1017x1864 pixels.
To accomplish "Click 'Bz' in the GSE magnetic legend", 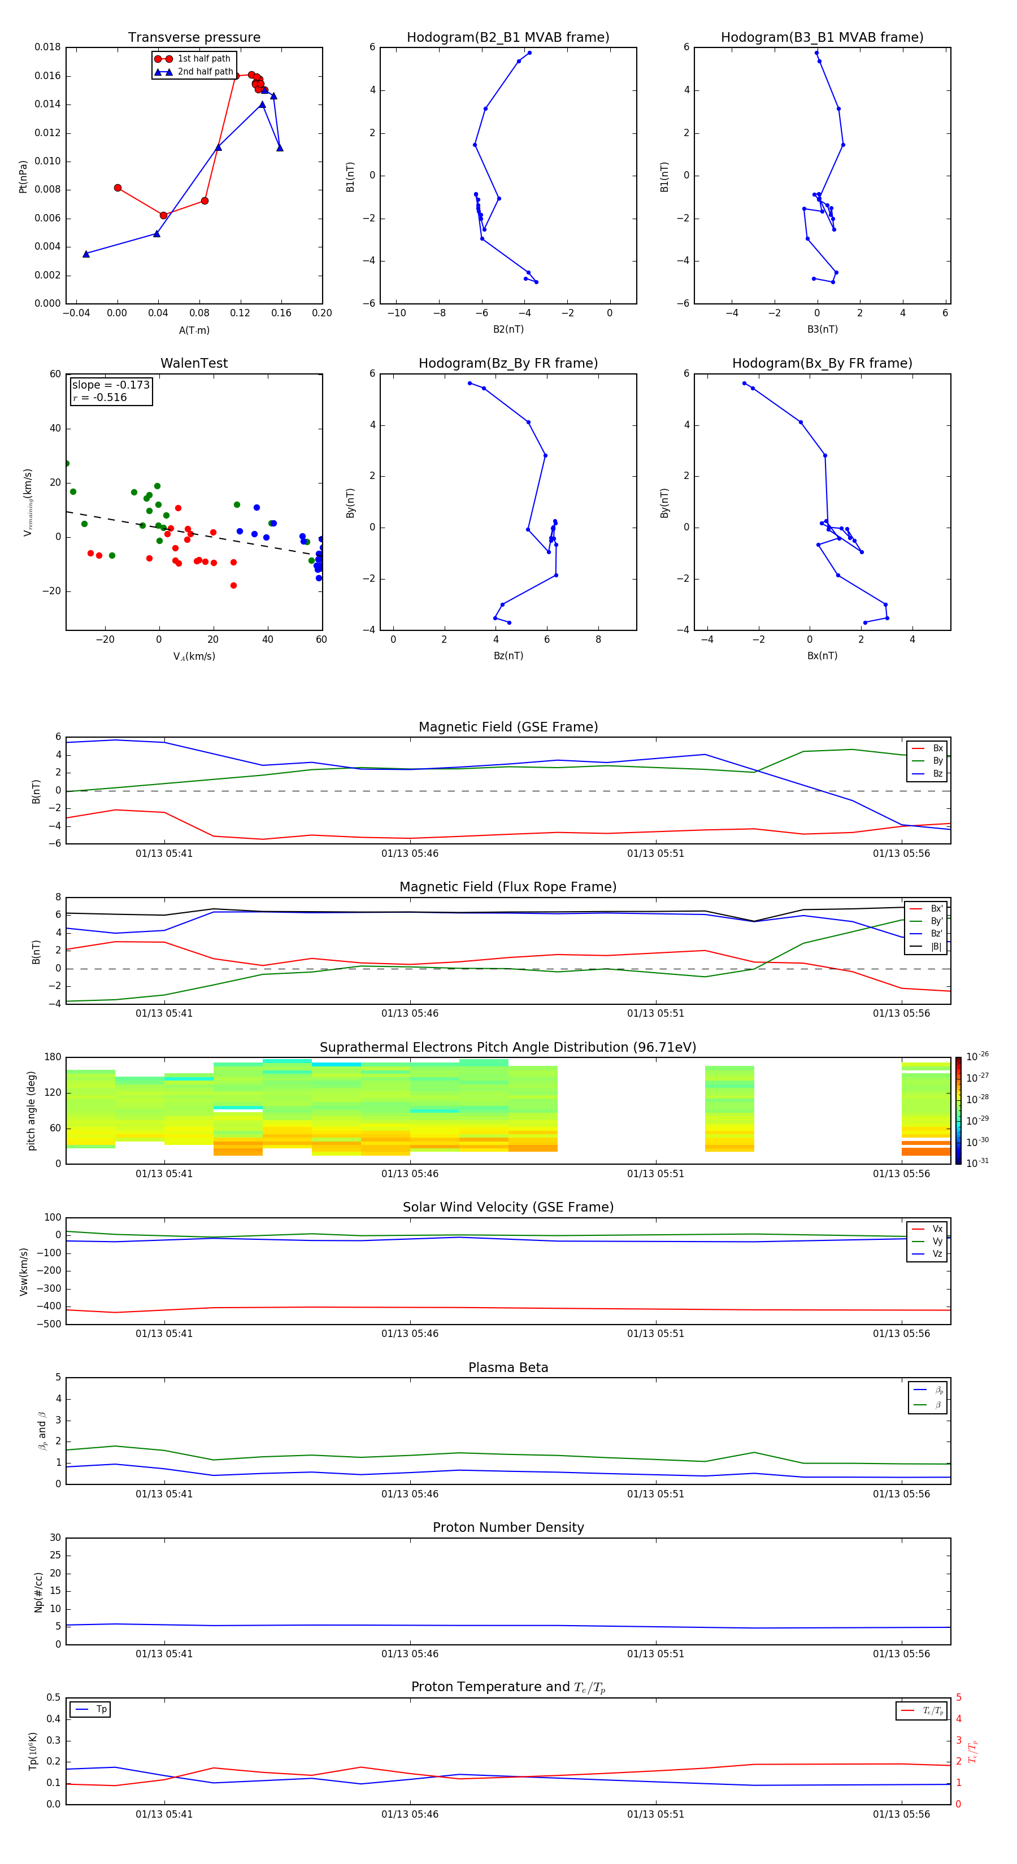I will pyautogui.click(x=928, y=773).
